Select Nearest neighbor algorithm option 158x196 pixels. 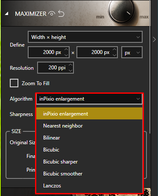89,126
